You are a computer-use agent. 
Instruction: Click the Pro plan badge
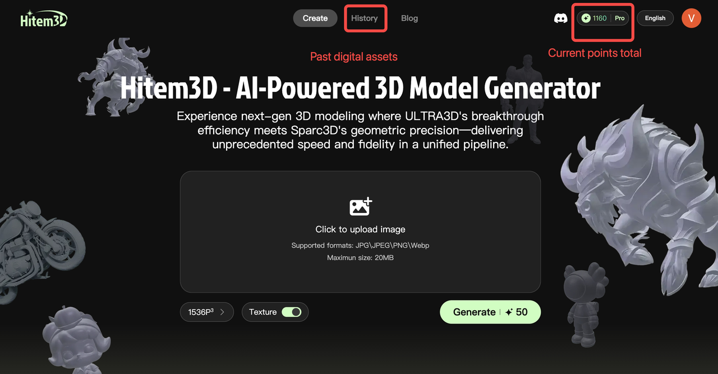(620, 19)
